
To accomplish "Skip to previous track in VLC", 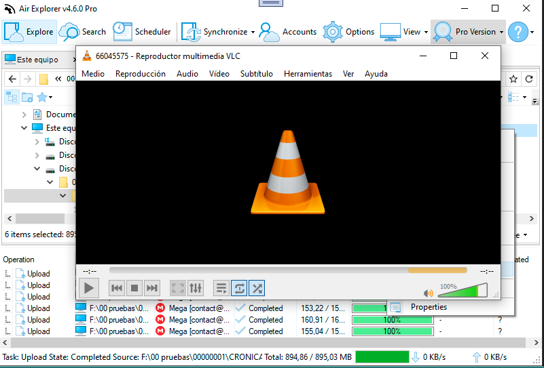I will coord(117,288).
